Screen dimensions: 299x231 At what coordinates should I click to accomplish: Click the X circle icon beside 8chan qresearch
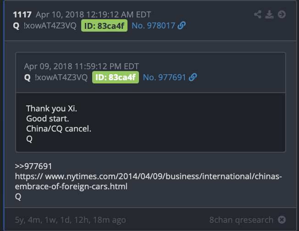point(282,220)
